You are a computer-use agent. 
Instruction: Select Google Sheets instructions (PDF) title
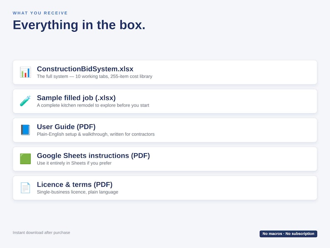[93, 156]
